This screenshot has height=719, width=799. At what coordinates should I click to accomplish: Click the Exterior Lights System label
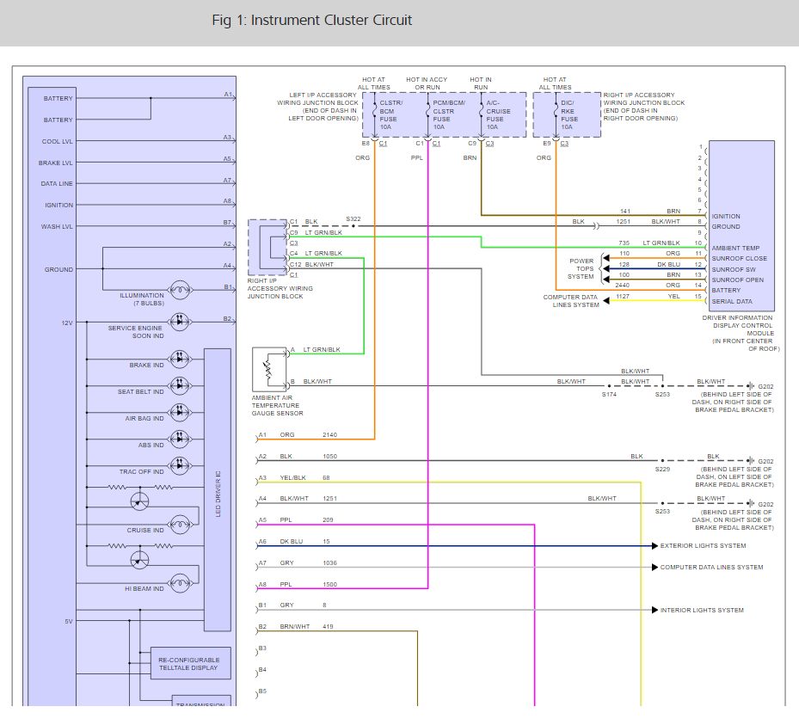703,546
